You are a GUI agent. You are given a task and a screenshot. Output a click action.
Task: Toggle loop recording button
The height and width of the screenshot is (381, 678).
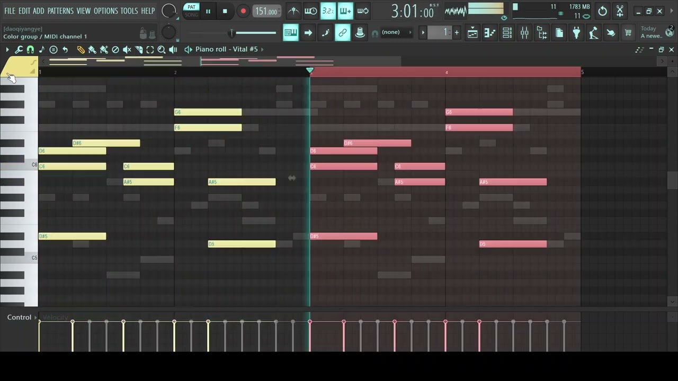click(363, 11)
